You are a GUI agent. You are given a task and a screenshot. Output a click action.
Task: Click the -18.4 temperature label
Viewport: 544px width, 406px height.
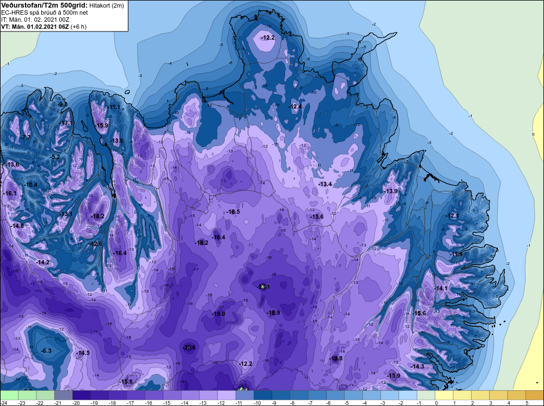click(x=218, y=237)
